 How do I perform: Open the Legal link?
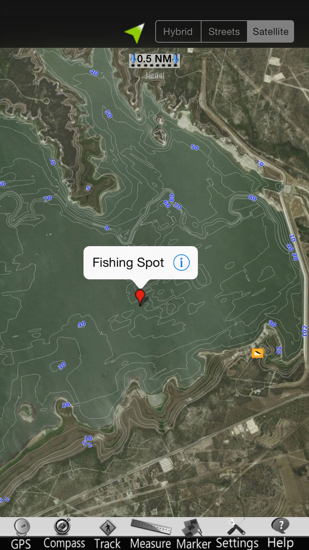155,75
